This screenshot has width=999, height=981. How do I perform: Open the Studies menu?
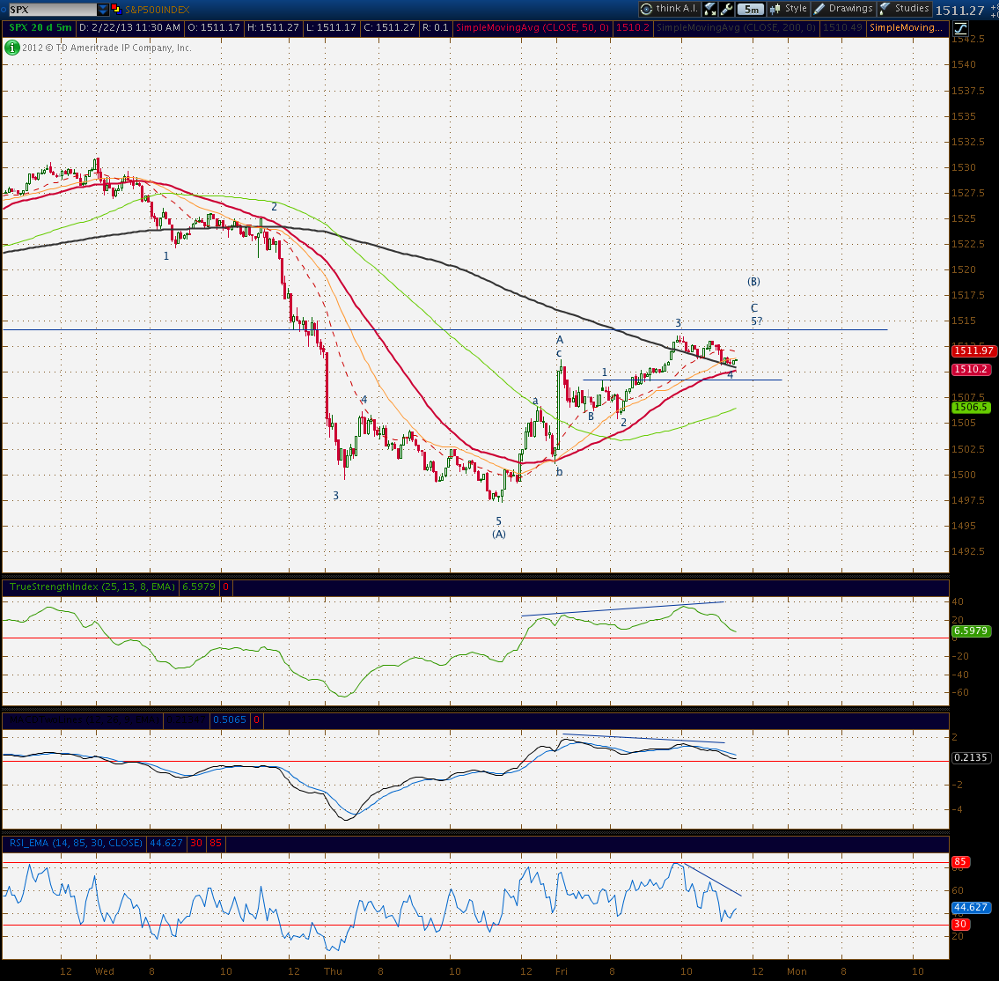(x=904, y=9)
